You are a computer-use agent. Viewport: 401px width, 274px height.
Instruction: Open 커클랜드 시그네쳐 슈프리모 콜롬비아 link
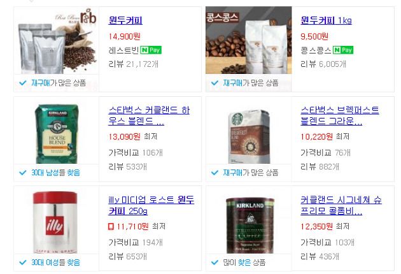pyautogui.click(x=341, y=205)
